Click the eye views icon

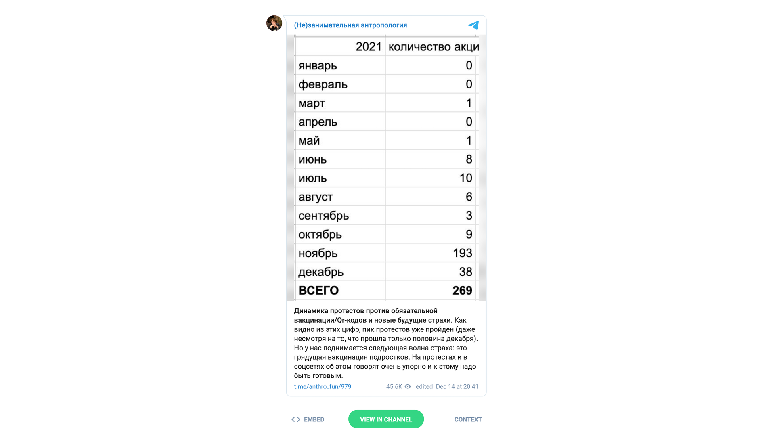408,386
